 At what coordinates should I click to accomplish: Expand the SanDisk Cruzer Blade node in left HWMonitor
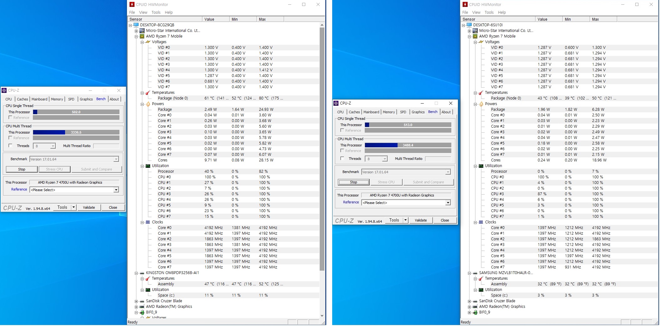136,301
